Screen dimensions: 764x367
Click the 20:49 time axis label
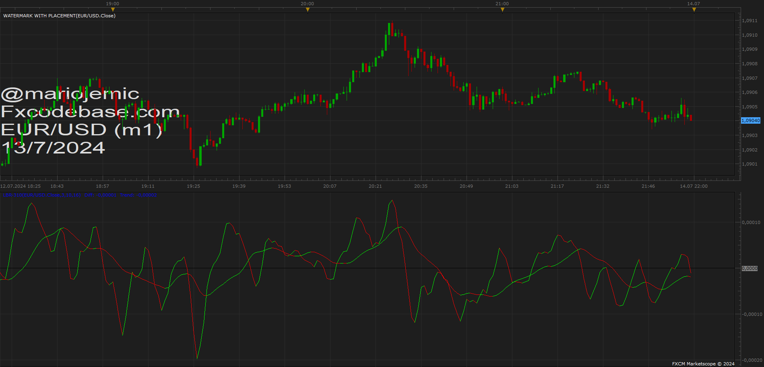click(466, 186)
